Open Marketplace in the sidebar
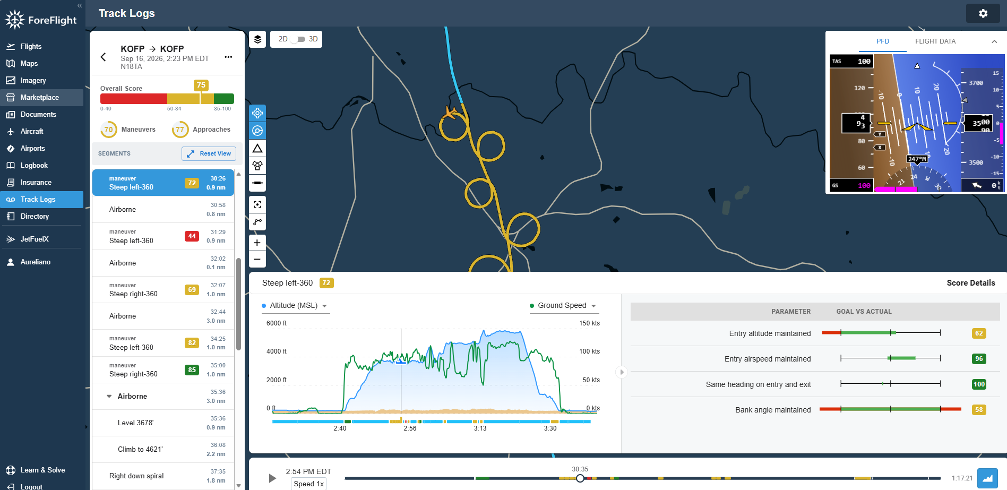This screenshot has height=490, width=1007. 41,98
